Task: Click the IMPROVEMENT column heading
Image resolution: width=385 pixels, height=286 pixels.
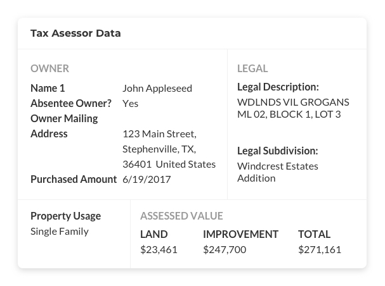Action: (240, 234)
